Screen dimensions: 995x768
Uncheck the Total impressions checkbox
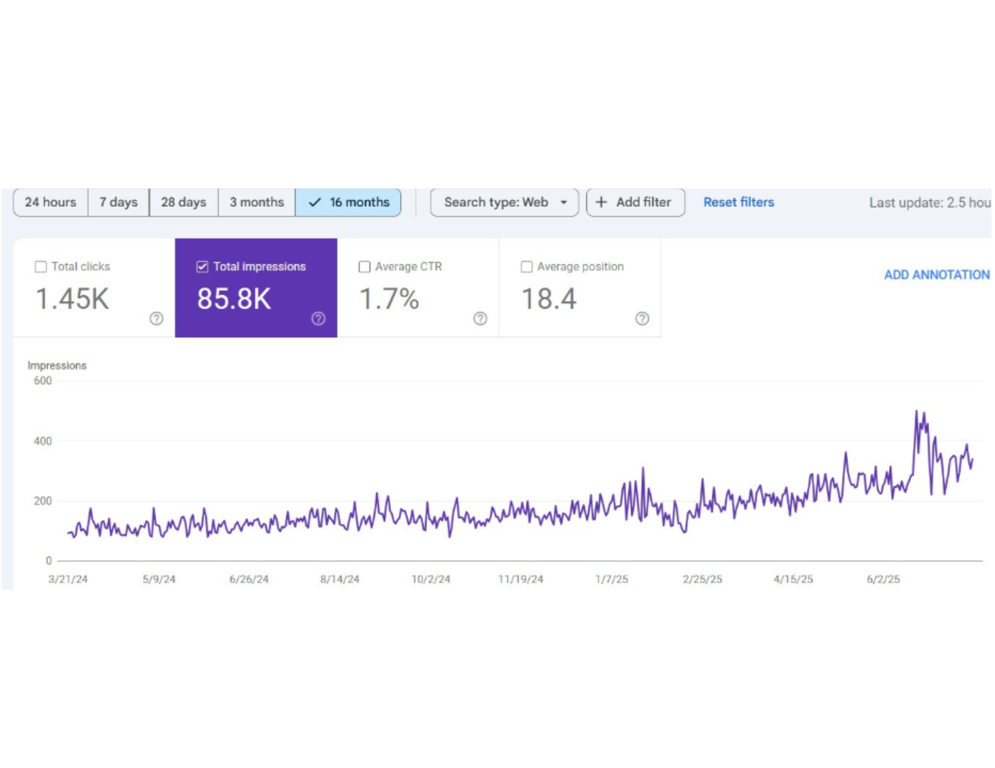coord(203,267)
